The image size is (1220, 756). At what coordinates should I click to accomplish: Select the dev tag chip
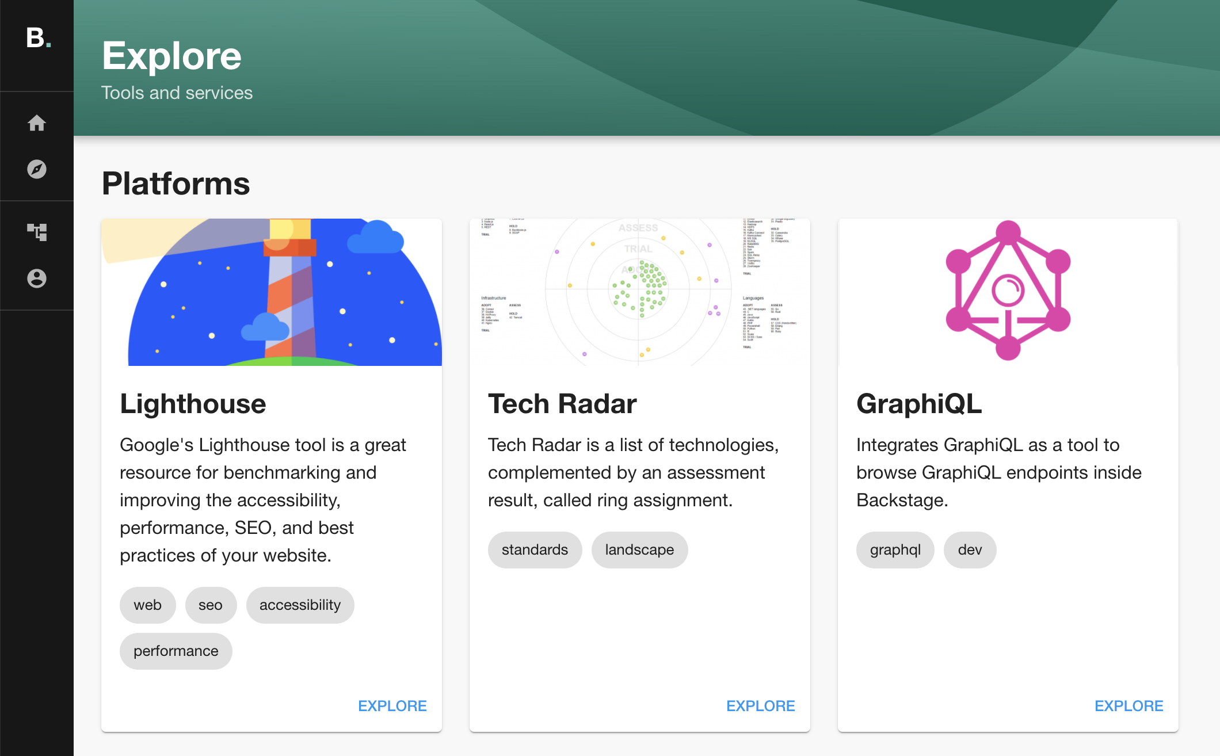(x=970, y=549)
